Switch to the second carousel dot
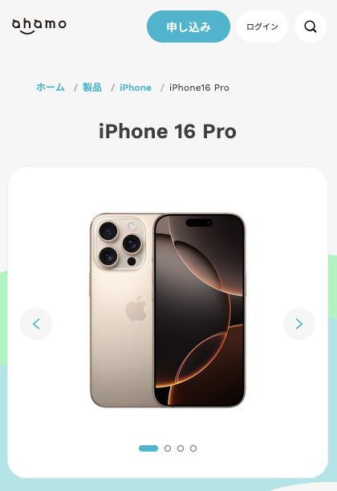This screenshot has height=491, width=337. (x=168, y=448)
